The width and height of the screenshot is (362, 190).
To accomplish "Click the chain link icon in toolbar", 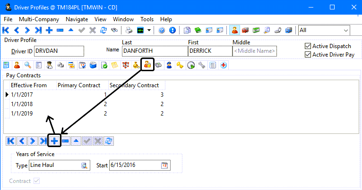I will [x=278, y=30].
